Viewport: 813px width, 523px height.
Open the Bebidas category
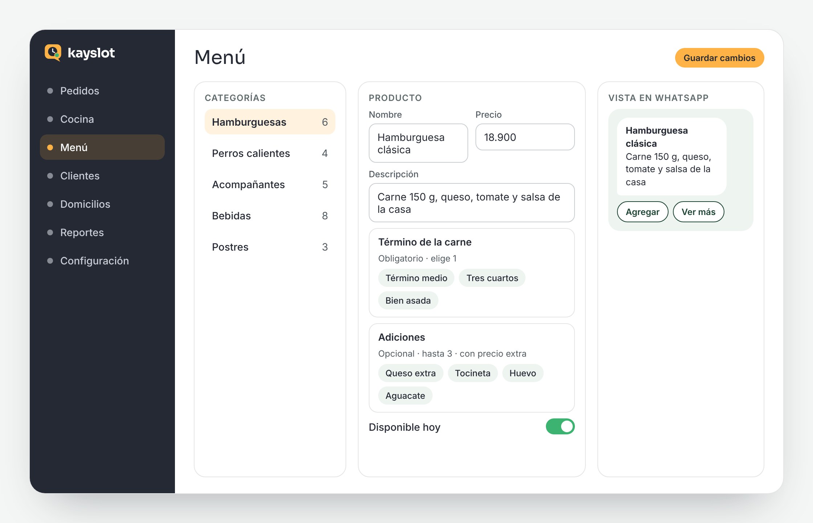(270, 216)
